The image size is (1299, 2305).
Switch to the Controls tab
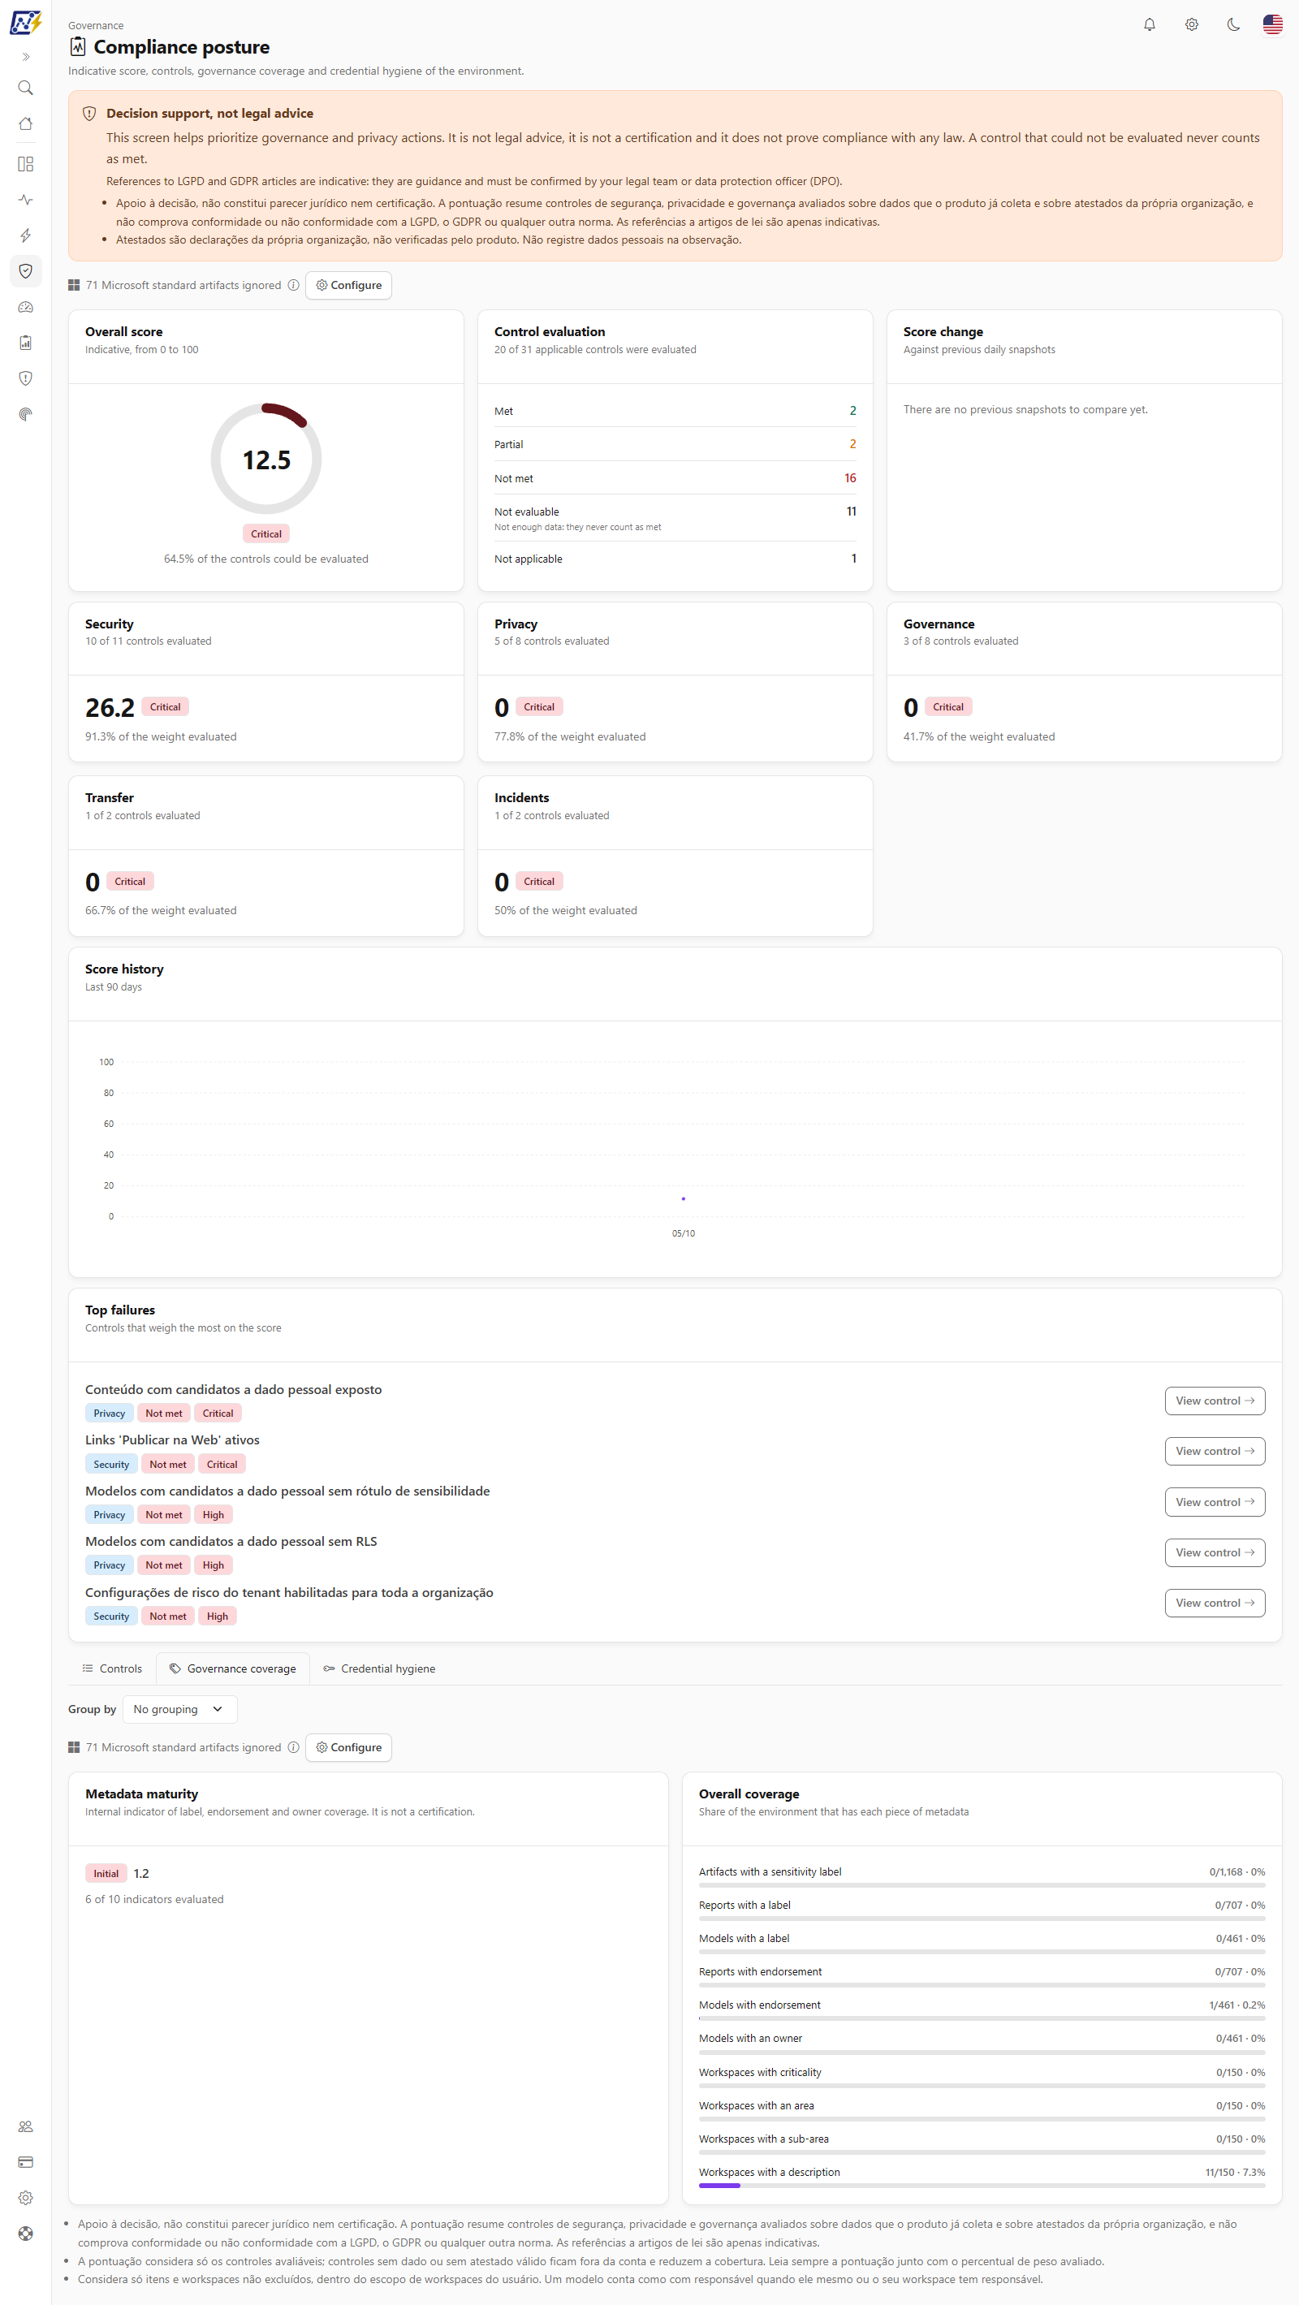pyautogui.click(x=112, y=1668)
